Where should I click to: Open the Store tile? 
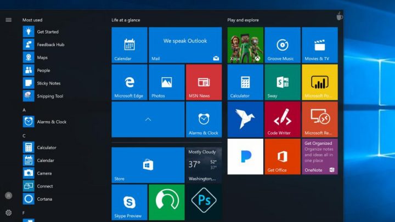tap(148, 165)
